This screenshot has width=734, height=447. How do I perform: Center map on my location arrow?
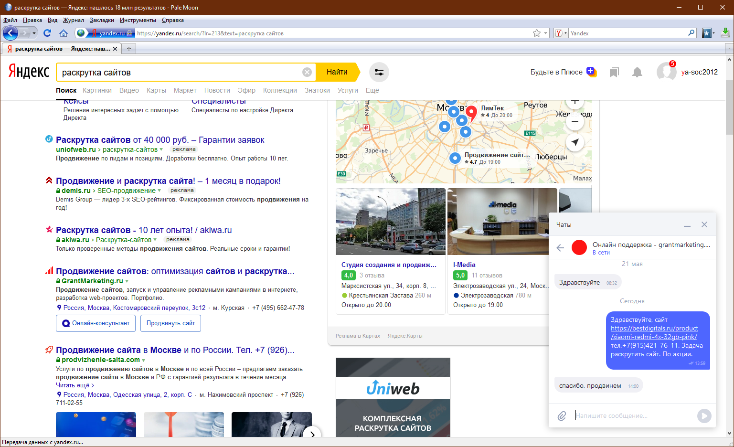click(x=575, y=142)
